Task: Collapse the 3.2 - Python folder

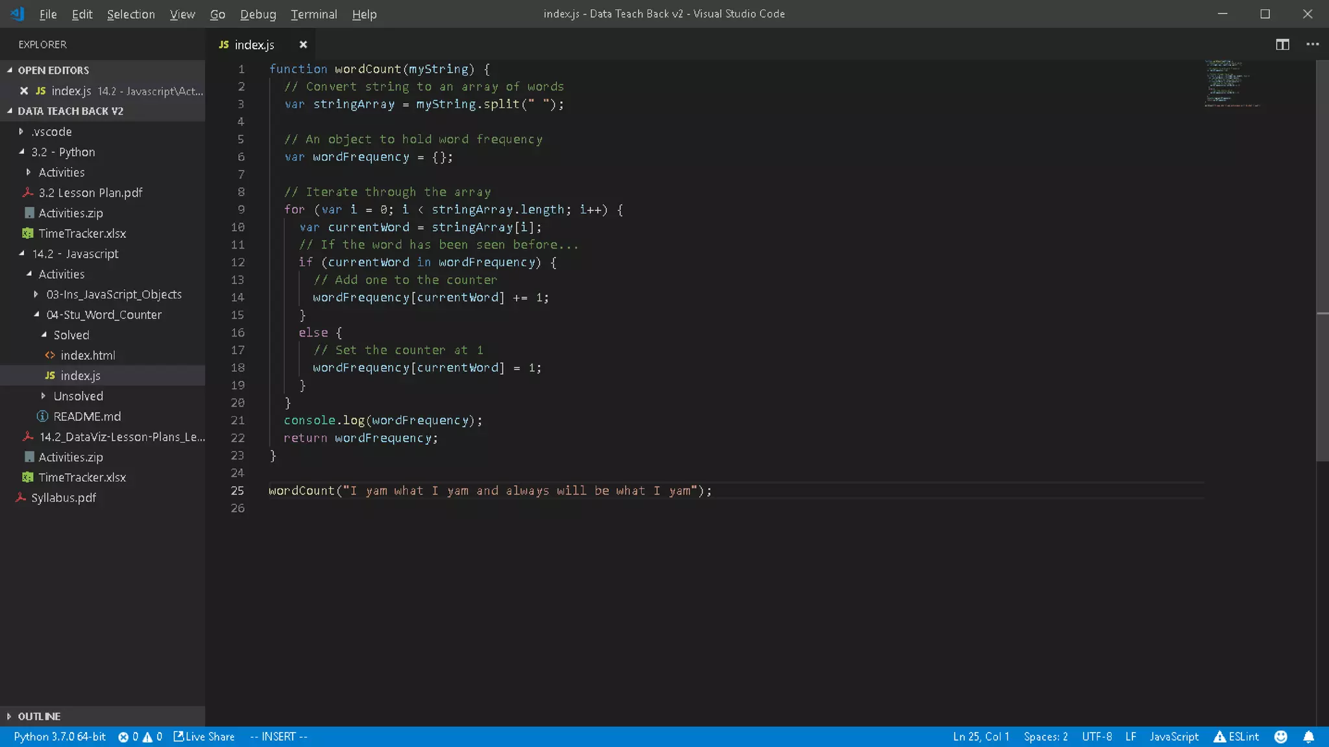Action: [63, 152]
